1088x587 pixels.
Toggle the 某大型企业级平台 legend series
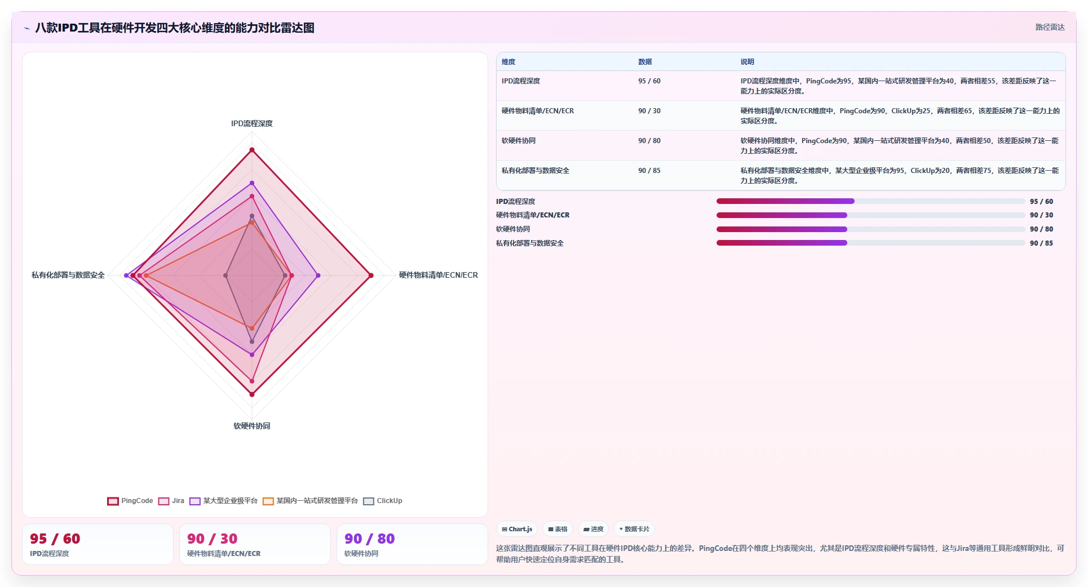[224, 501]
